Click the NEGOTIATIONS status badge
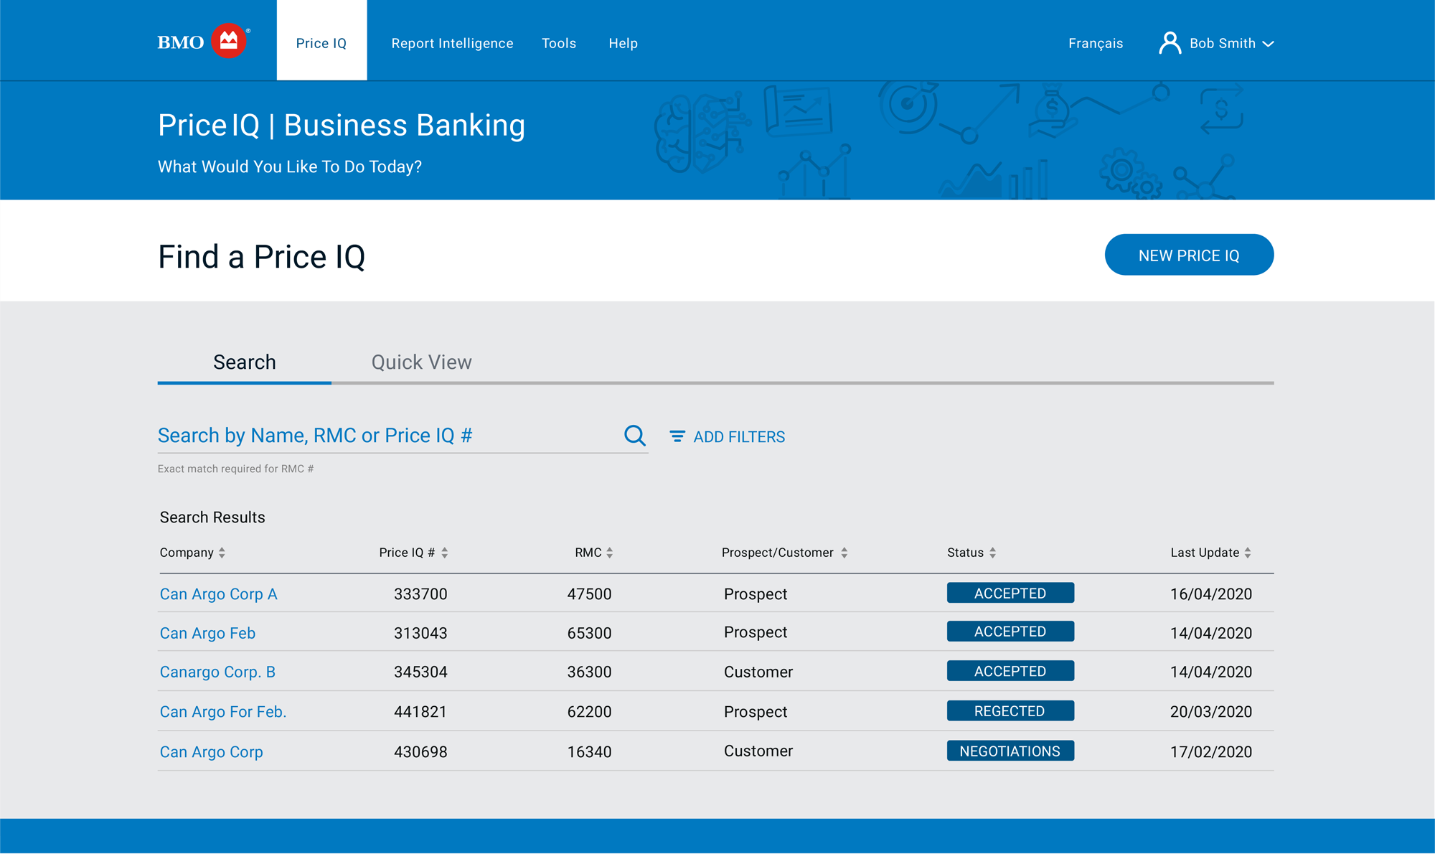Screen dimensions: 1435x854 1010,751
